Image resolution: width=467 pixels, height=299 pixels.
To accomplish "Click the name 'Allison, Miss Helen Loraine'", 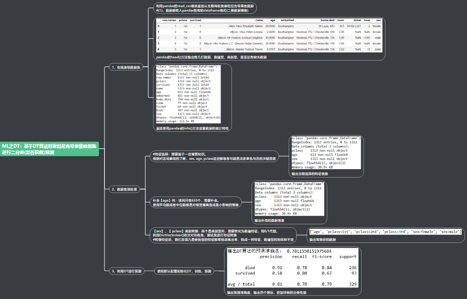I will pos(246,32).
